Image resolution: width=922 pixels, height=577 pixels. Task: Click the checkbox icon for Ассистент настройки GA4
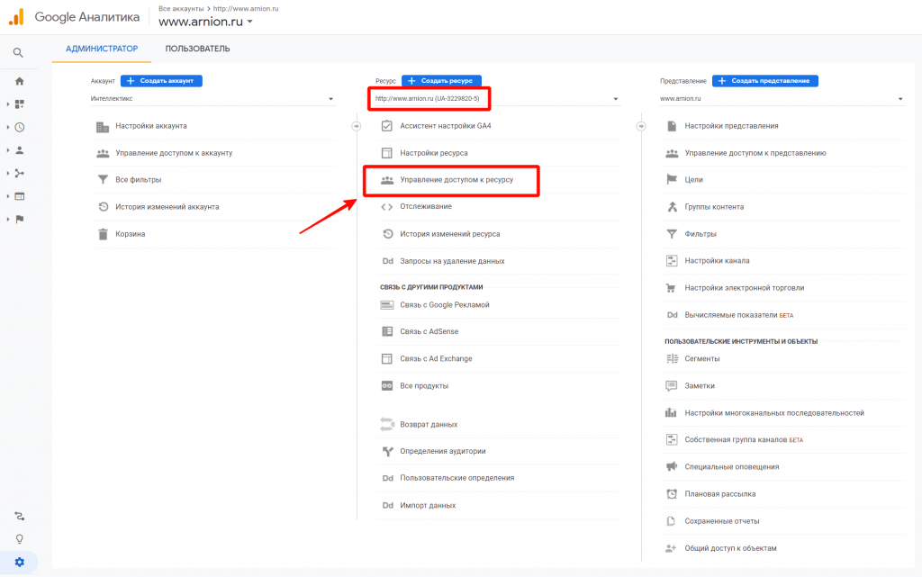pos(387,126)
